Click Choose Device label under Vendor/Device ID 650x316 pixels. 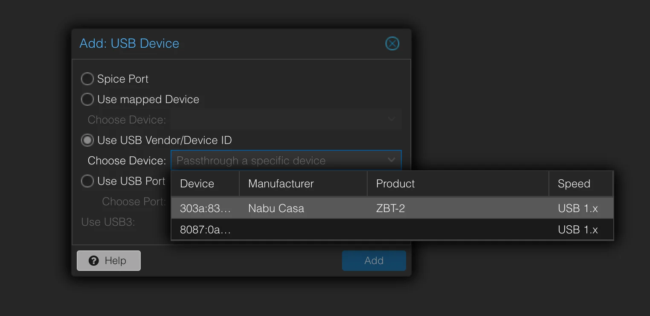click(127, 161)
